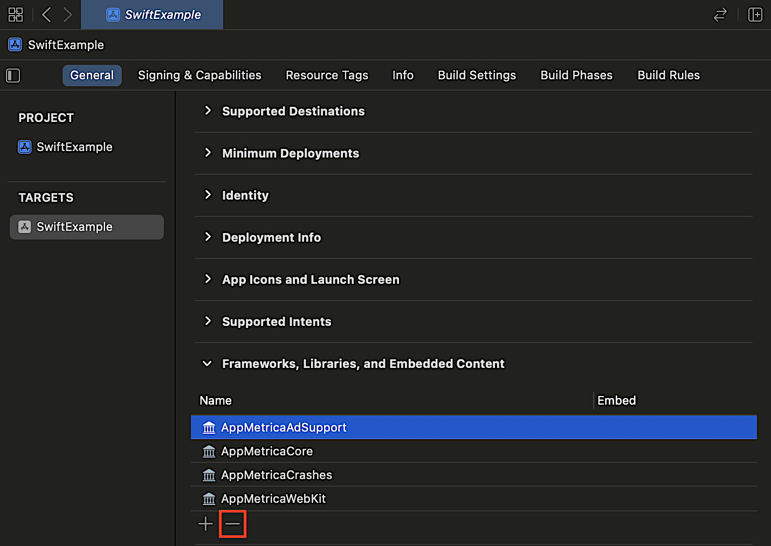The width and height of the screenshot is (771, 546).
Task: Collapse Frameworks, Libraries, and Embedded Content
Action: tap(207, 364)
